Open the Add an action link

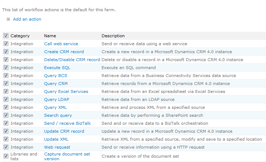[27, 19]
